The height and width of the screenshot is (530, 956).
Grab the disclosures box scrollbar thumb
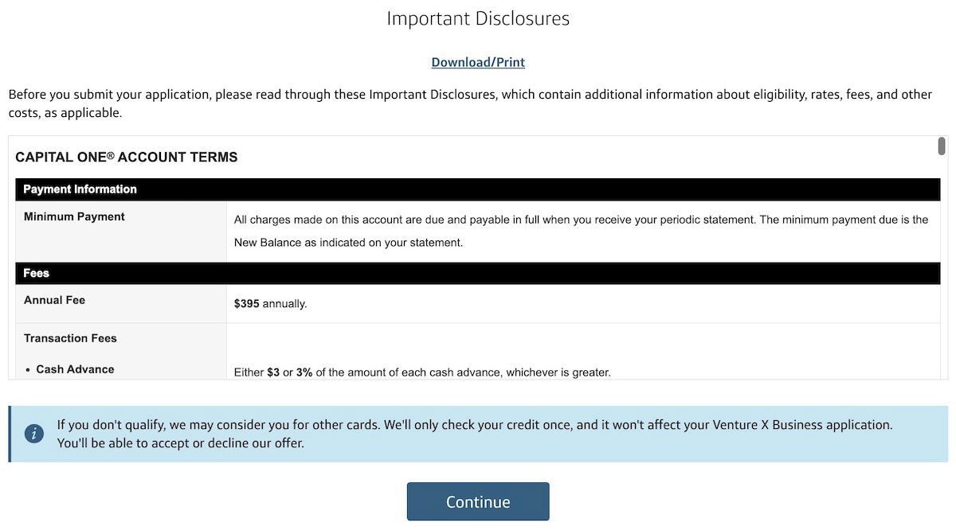(942, 146)
